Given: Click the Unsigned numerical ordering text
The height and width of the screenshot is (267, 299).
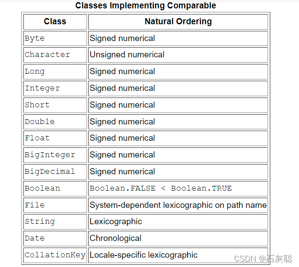Looking at the screenshot, I should click(127, 55).
